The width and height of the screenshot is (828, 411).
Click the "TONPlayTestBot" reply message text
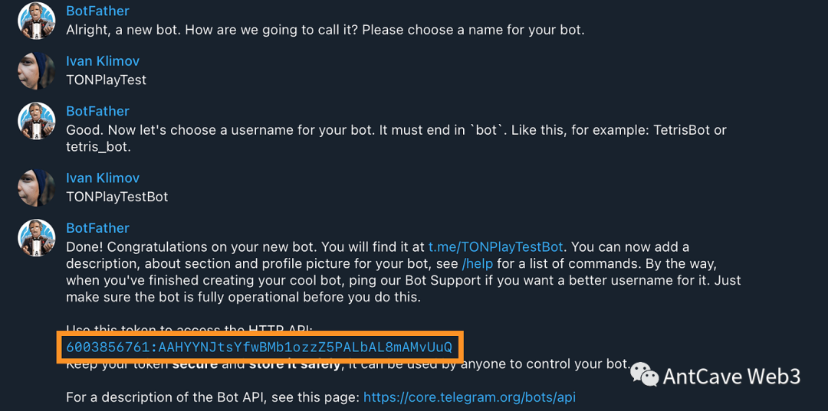[x=117, y=197]
